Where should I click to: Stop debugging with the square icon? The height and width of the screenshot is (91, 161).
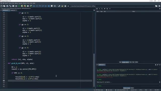49,6
